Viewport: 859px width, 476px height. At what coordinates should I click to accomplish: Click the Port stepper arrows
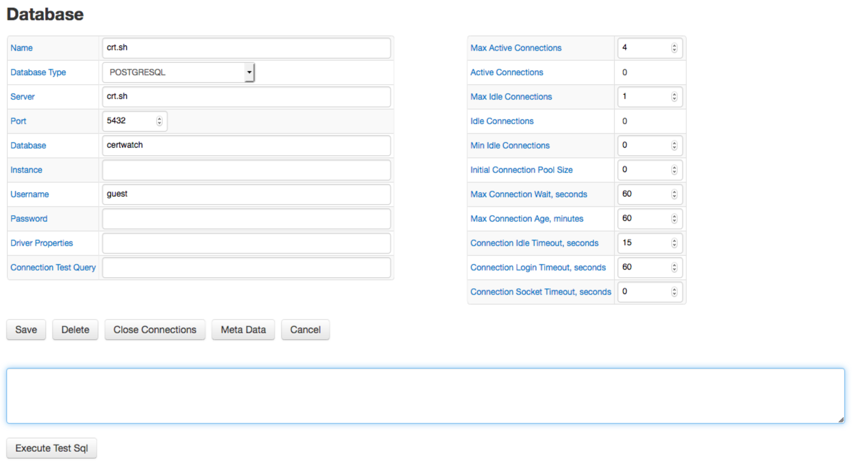pos(159,121)
